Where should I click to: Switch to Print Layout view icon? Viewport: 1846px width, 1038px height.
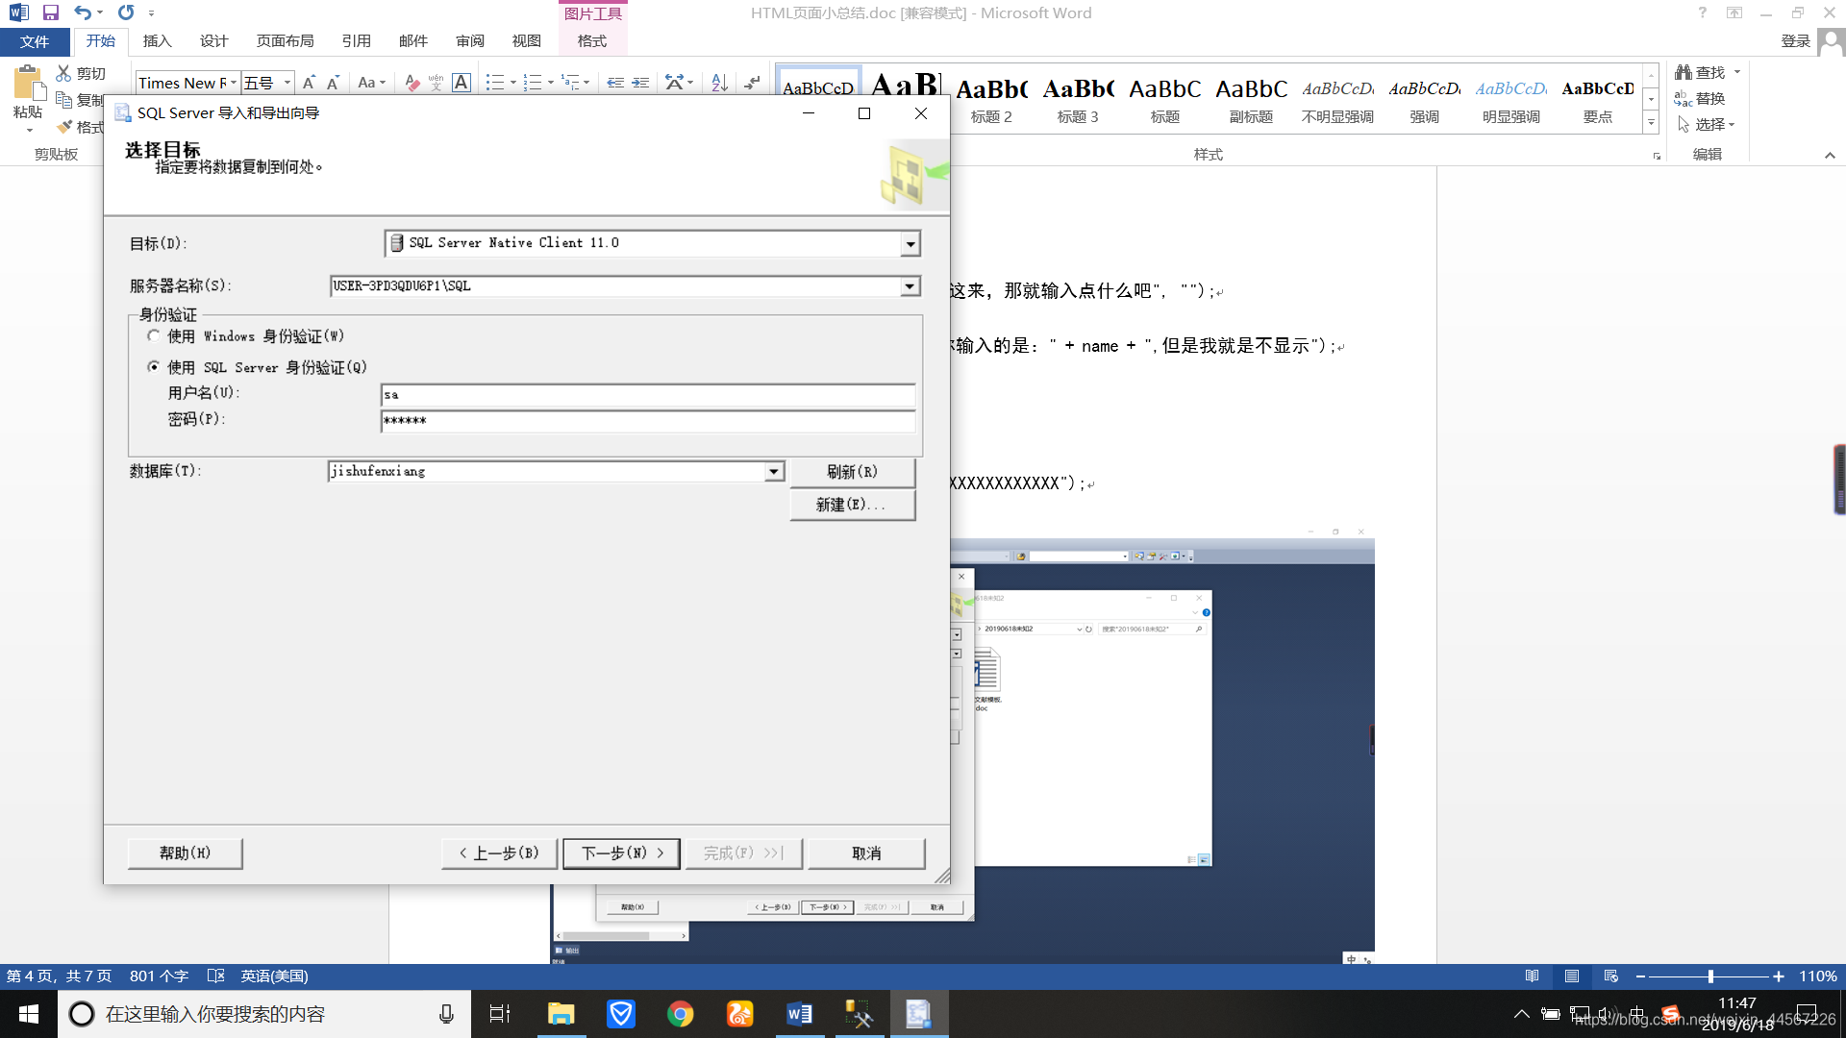pyautogui.click(x=1572, y=976)
